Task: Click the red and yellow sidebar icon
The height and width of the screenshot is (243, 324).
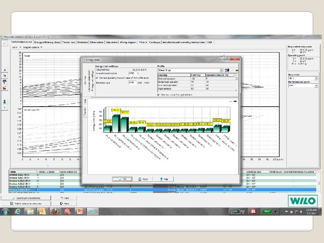Action: pyautogui.click(x=4, y=88)
